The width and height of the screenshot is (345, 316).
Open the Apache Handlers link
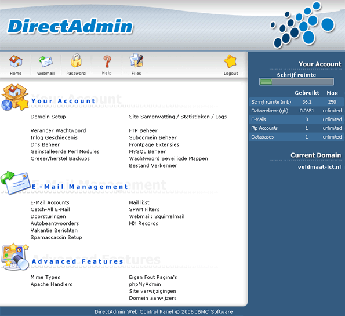[51, 284]
